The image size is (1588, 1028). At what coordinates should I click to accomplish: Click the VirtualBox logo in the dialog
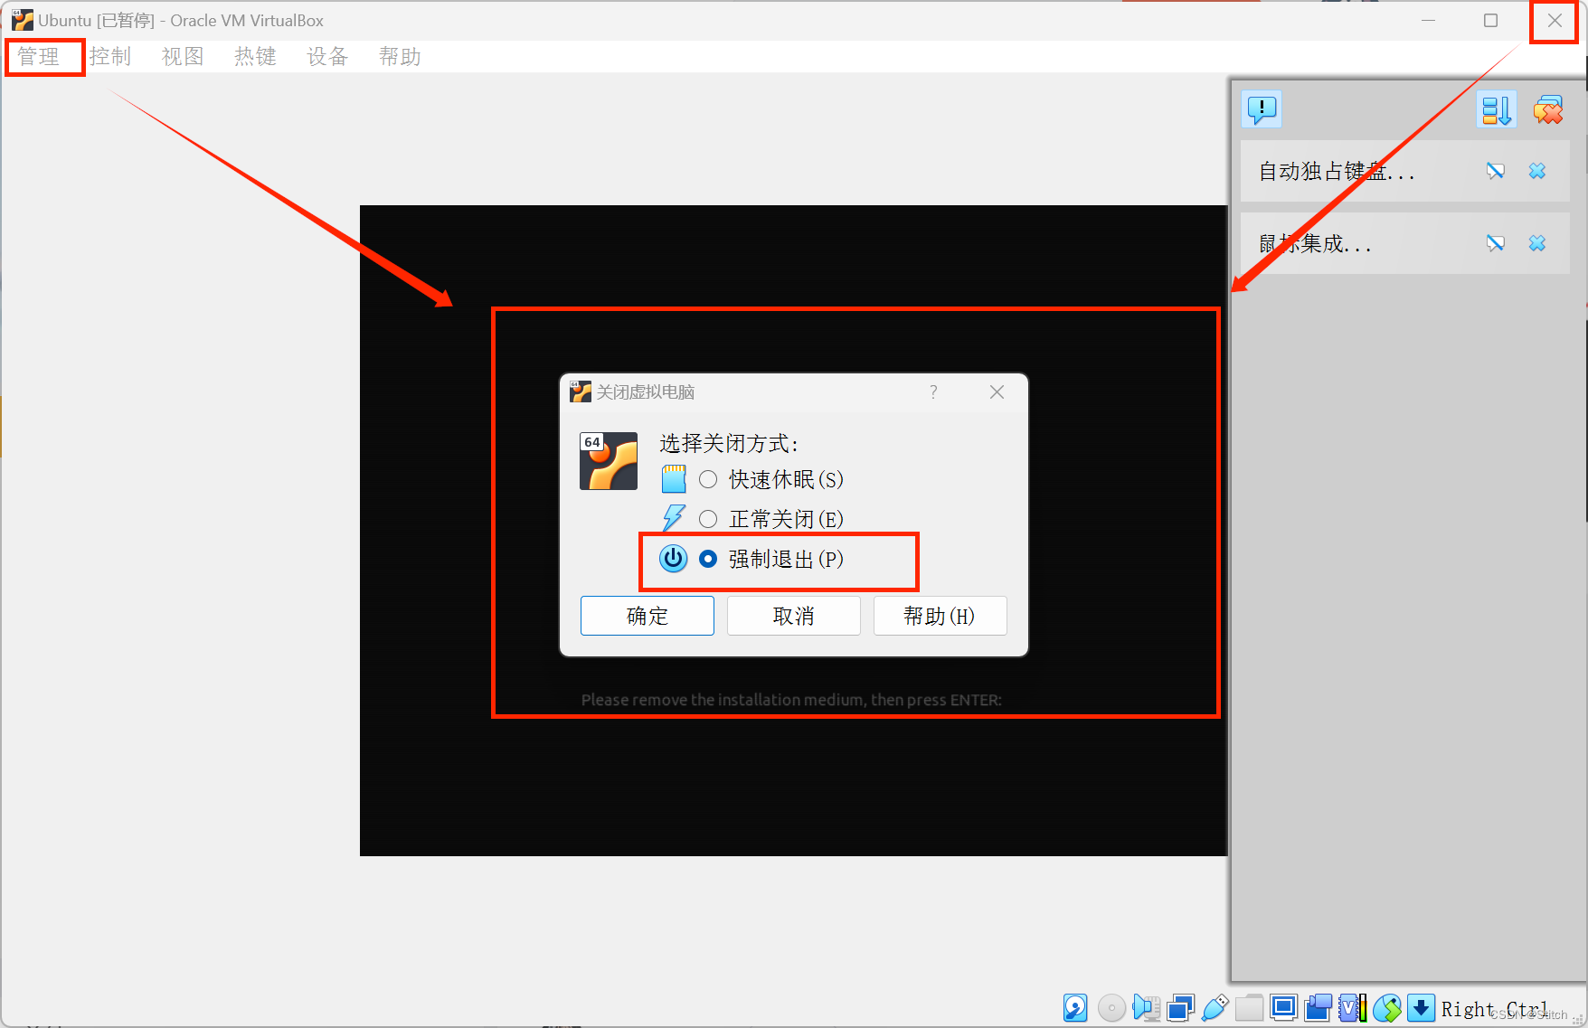[609, 461]
